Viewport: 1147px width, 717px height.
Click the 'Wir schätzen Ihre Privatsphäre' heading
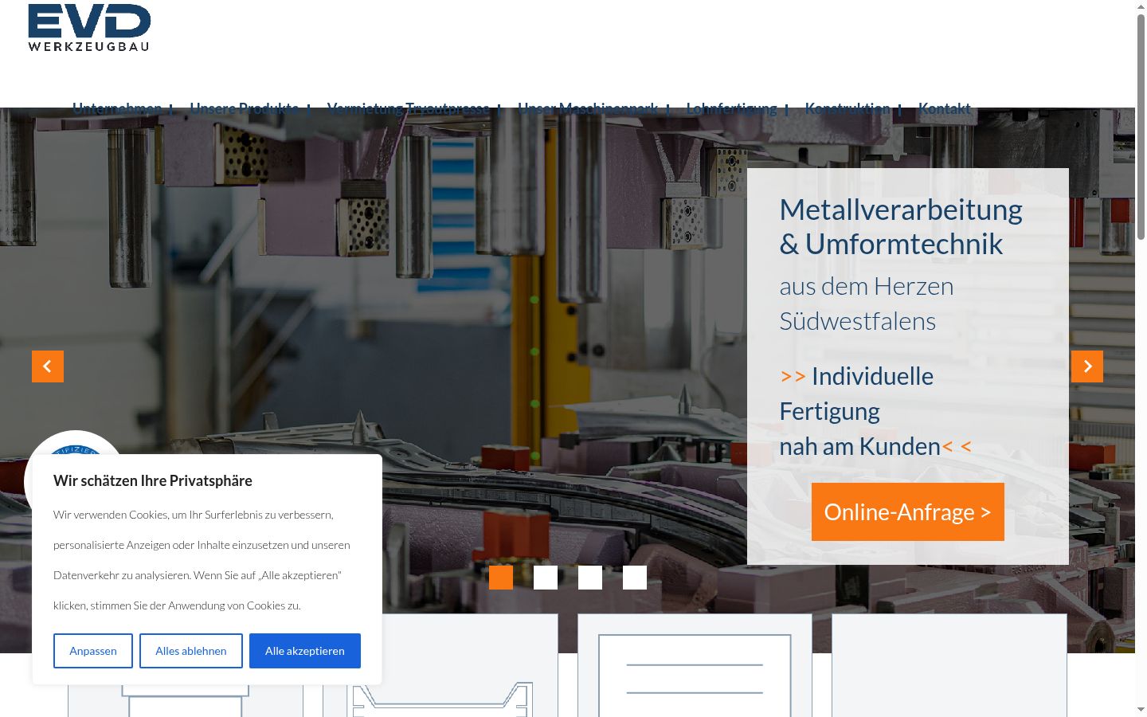pos(153,480)
